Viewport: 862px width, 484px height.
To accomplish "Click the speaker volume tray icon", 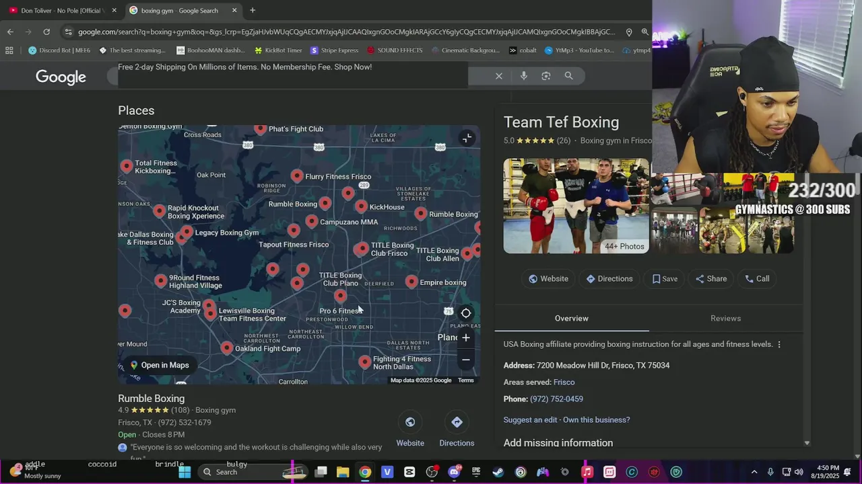I will pyautogui.click(x=799, y=472).
